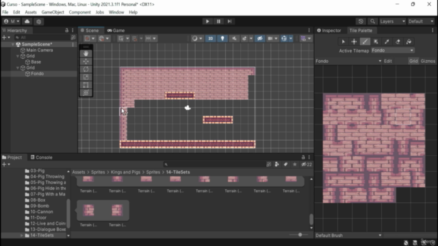The height and width of the screenshot is (246, 438).
Task: Open the GameObject menu
Action: click(53, 12)
